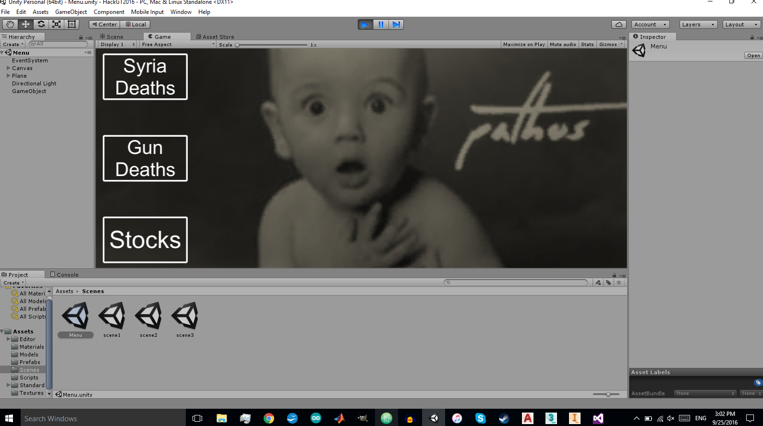
Task: Open the Display 1 dropdown
Action: (118, 45)
